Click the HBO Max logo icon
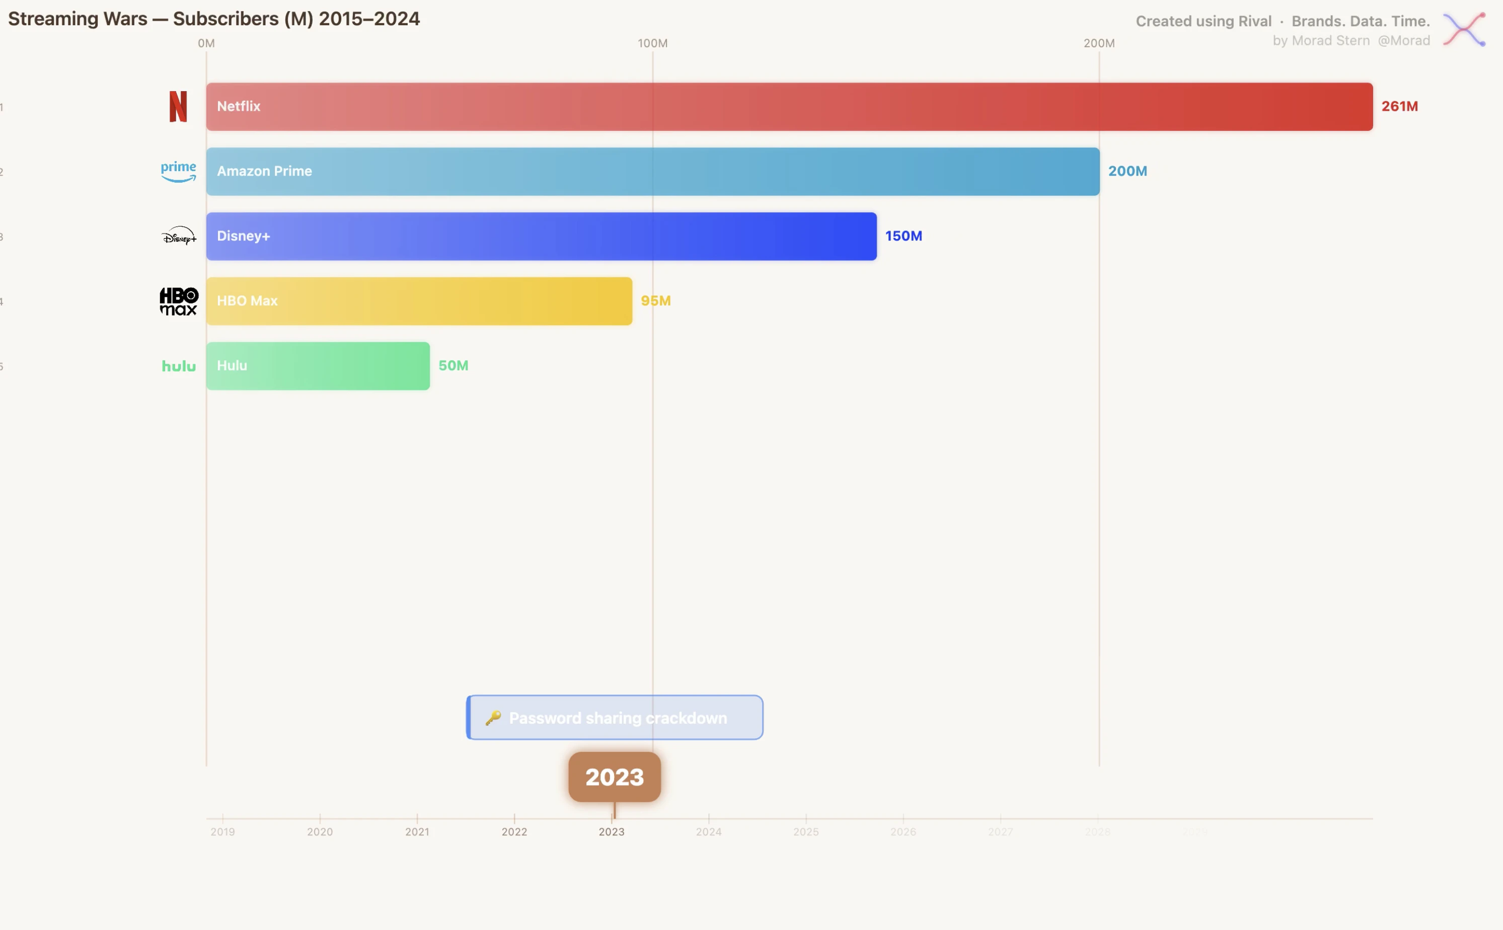This screenshot has width=1503, height=930. click(179, 301)
